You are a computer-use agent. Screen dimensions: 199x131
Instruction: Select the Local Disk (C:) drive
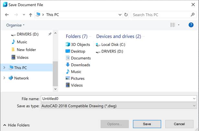coord(113,45)
